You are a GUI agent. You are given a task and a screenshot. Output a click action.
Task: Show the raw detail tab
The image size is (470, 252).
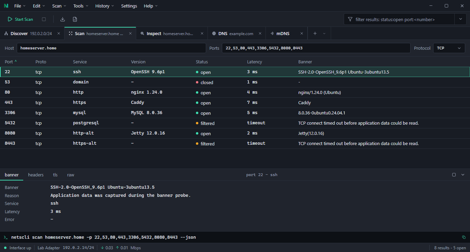click(x=71, y=175)
